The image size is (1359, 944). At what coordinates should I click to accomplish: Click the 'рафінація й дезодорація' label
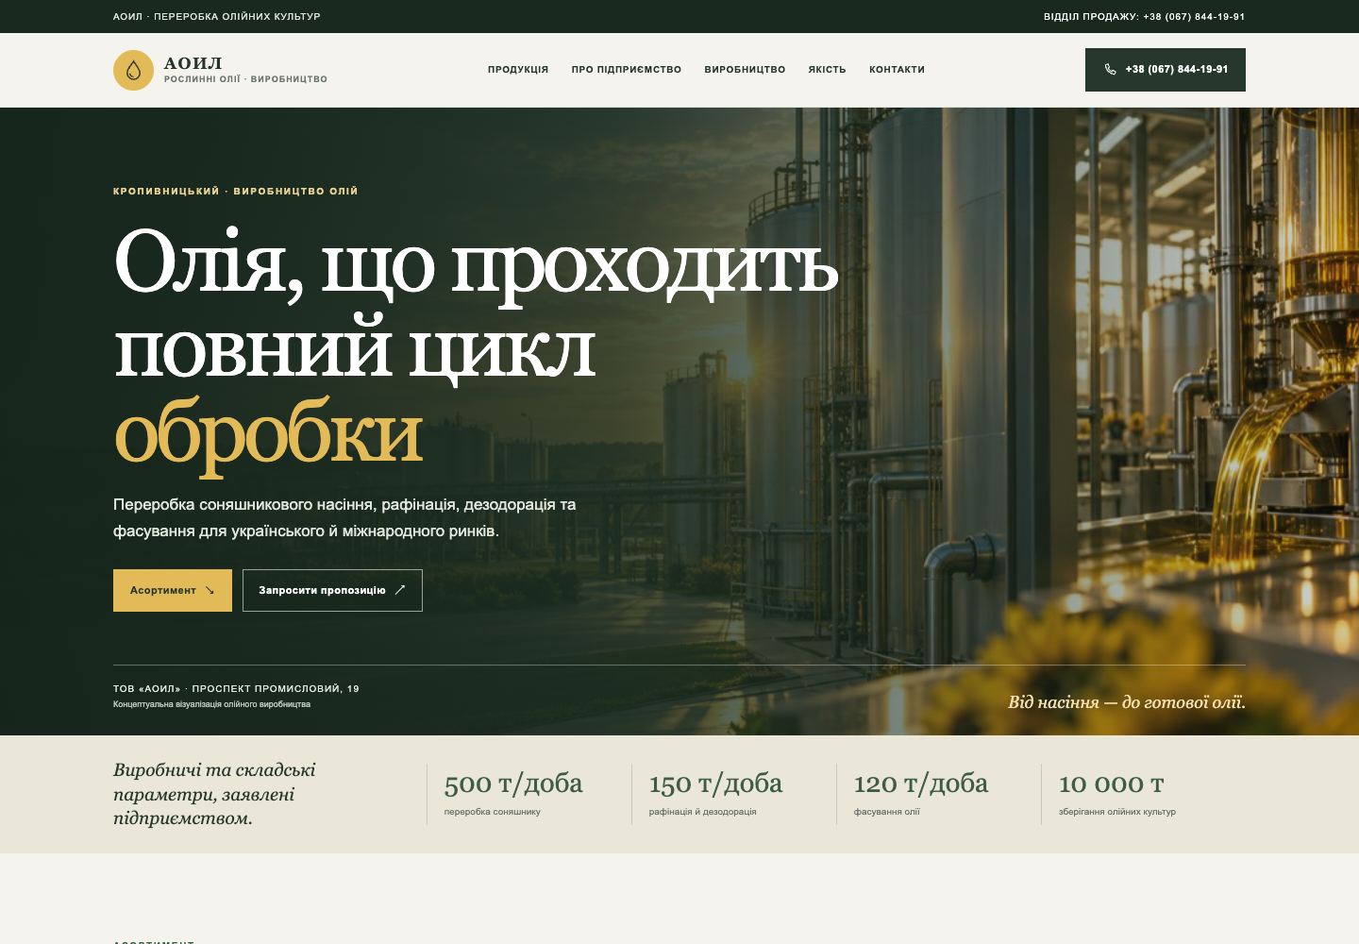(x=703, y=812)
